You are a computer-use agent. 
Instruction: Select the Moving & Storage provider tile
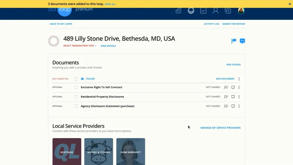click(99, 152)
